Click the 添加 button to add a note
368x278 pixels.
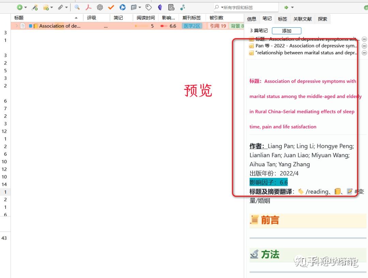(x=286, y=31)
